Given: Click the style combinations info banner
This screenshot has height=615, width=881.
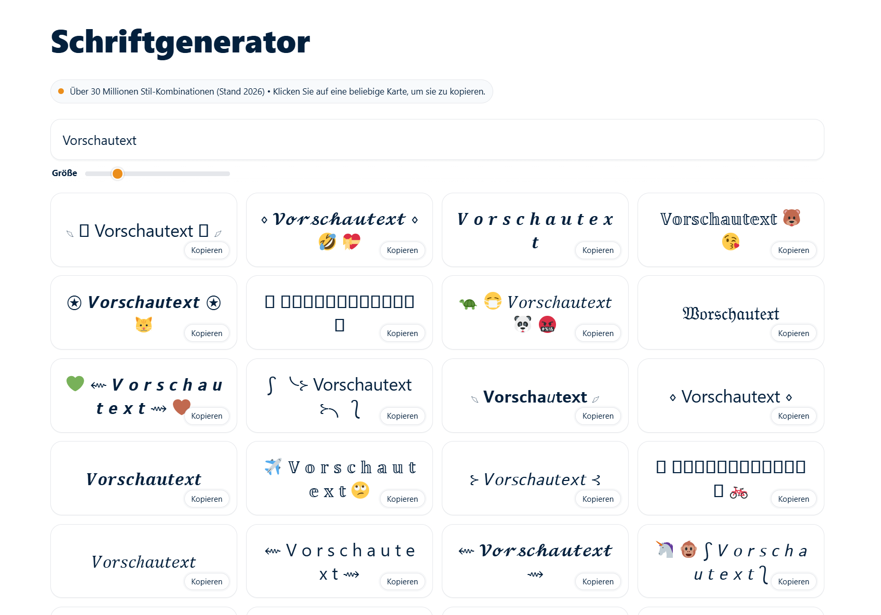Looking at the screenshot, I should 272,91.
